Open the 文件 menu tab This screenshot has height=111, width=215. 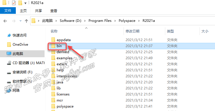pyautogui.click(x=8, y=11)
